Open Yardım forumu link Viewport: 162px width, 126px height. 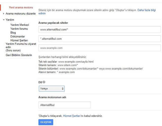[19, 29]
